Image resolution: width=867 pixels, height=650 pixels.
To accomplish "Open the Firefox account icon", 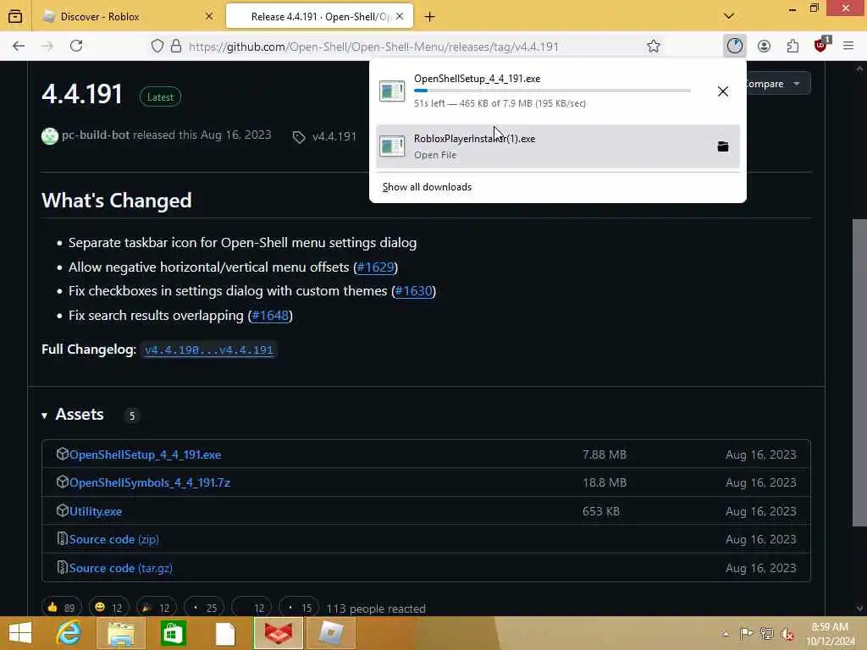I will pyautogui.click(x=764, y=46).
